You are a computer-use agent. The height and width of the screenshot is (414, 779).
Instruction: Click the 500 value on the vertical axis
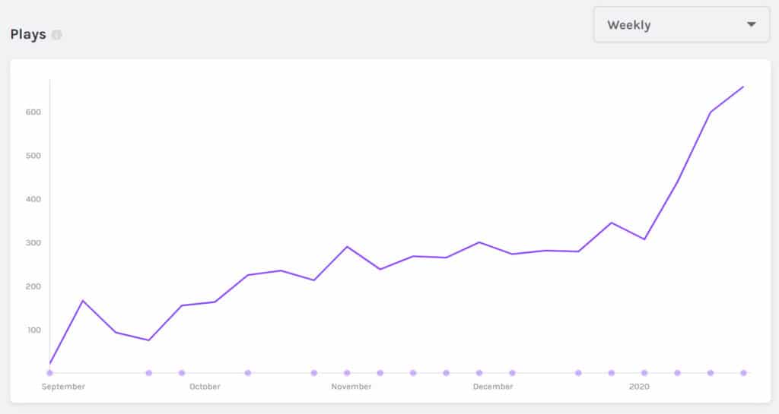pos(31,156)
